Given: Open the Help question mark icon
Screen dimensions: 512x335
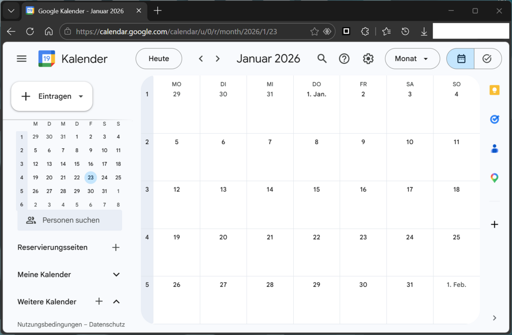Looking at the screenshot, I should coord(344,59).
